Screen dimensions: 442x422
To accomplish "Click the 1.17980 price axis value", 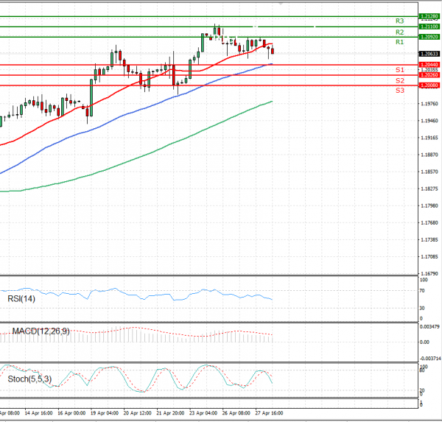I will tap(429, 205).
